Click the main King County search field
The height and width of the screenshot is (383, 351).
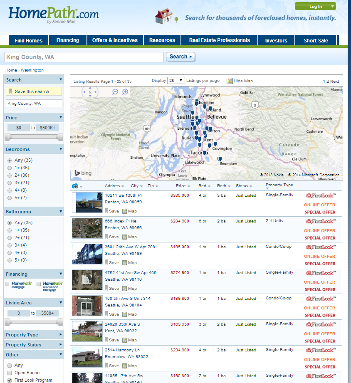pyautogui.click(x=84, y=57)
